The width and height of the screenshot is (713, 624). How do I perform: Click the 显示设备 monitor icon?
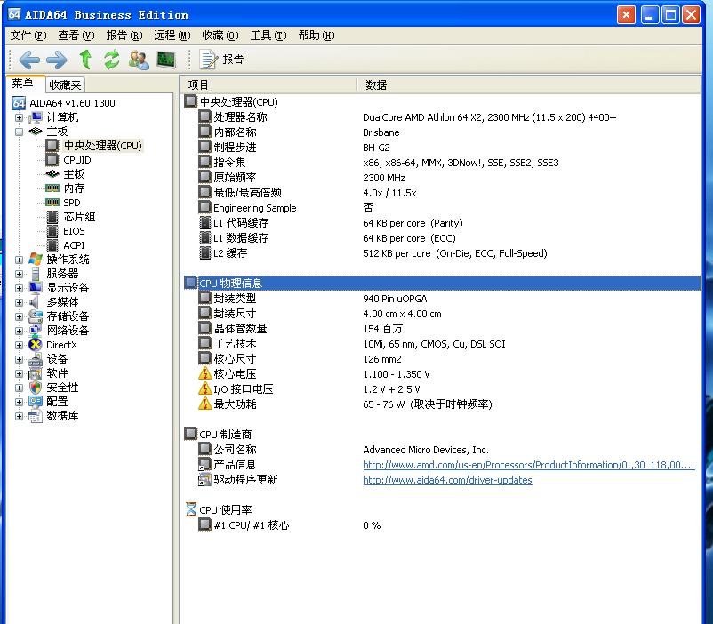(36, 287)
